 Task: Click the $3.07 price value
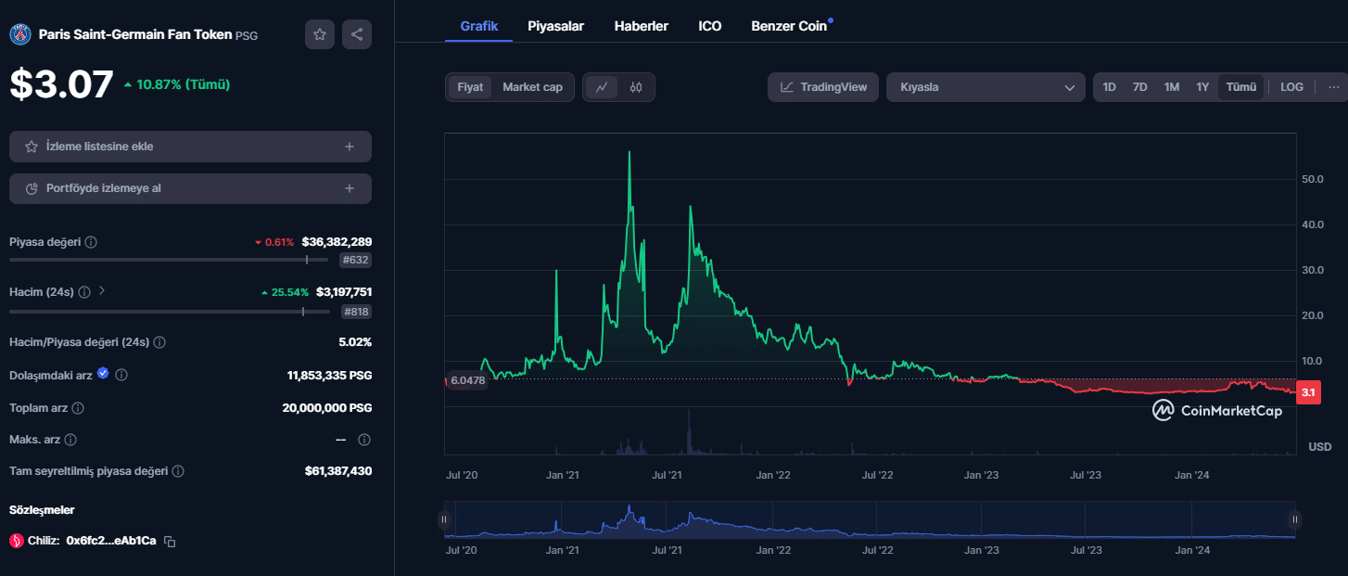61,84
